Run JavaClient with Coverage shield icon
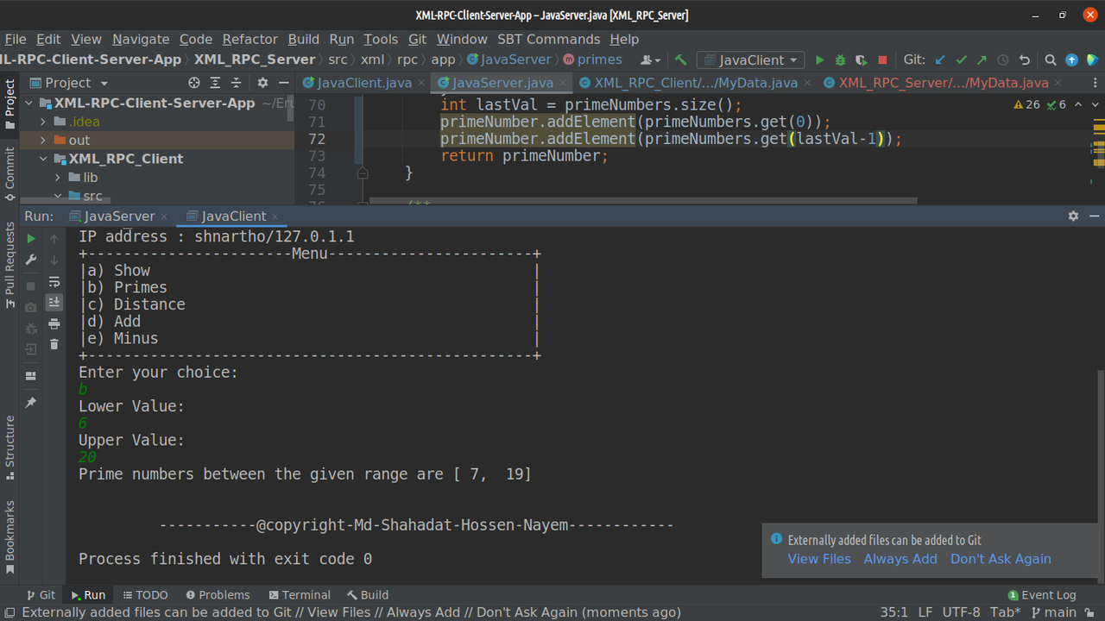 coord(860,60)
